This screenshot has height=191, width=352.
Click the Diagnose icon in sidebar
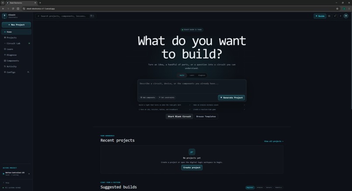[x=5, y=55]
